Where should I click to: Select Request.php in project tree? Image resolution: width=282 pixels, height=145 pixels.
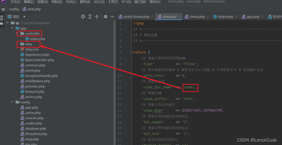pos(32,91)
